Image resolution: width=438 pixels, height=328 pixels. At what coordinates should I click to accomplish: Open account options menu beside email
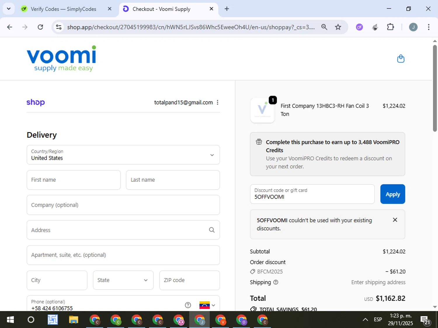click(x=218, y=102)
